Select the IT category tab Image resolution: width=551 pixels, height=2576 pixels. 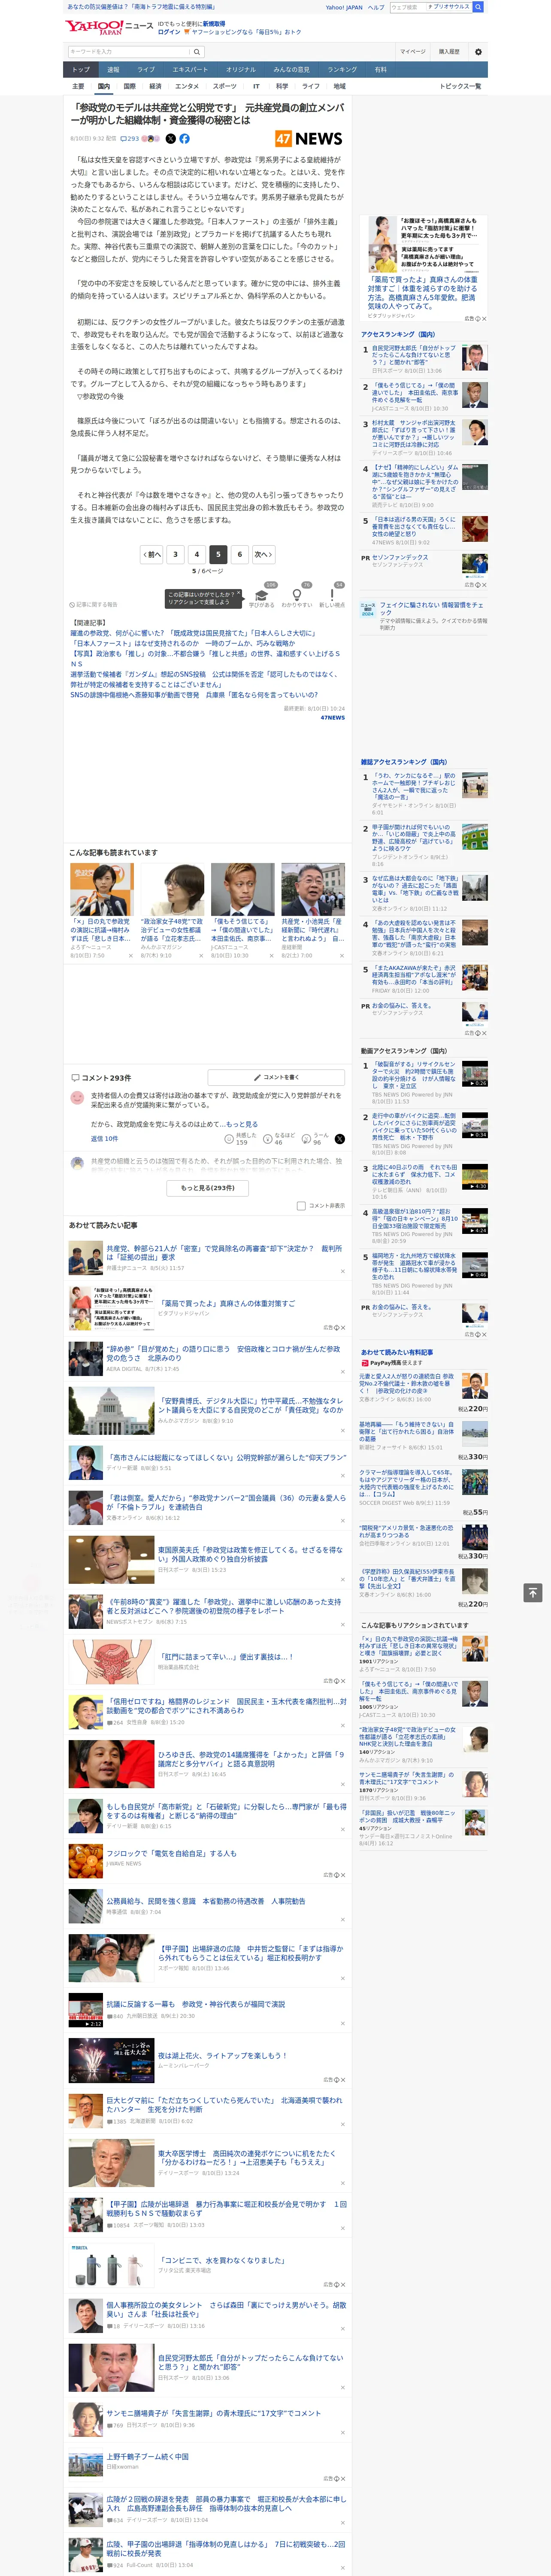[256, 86]
